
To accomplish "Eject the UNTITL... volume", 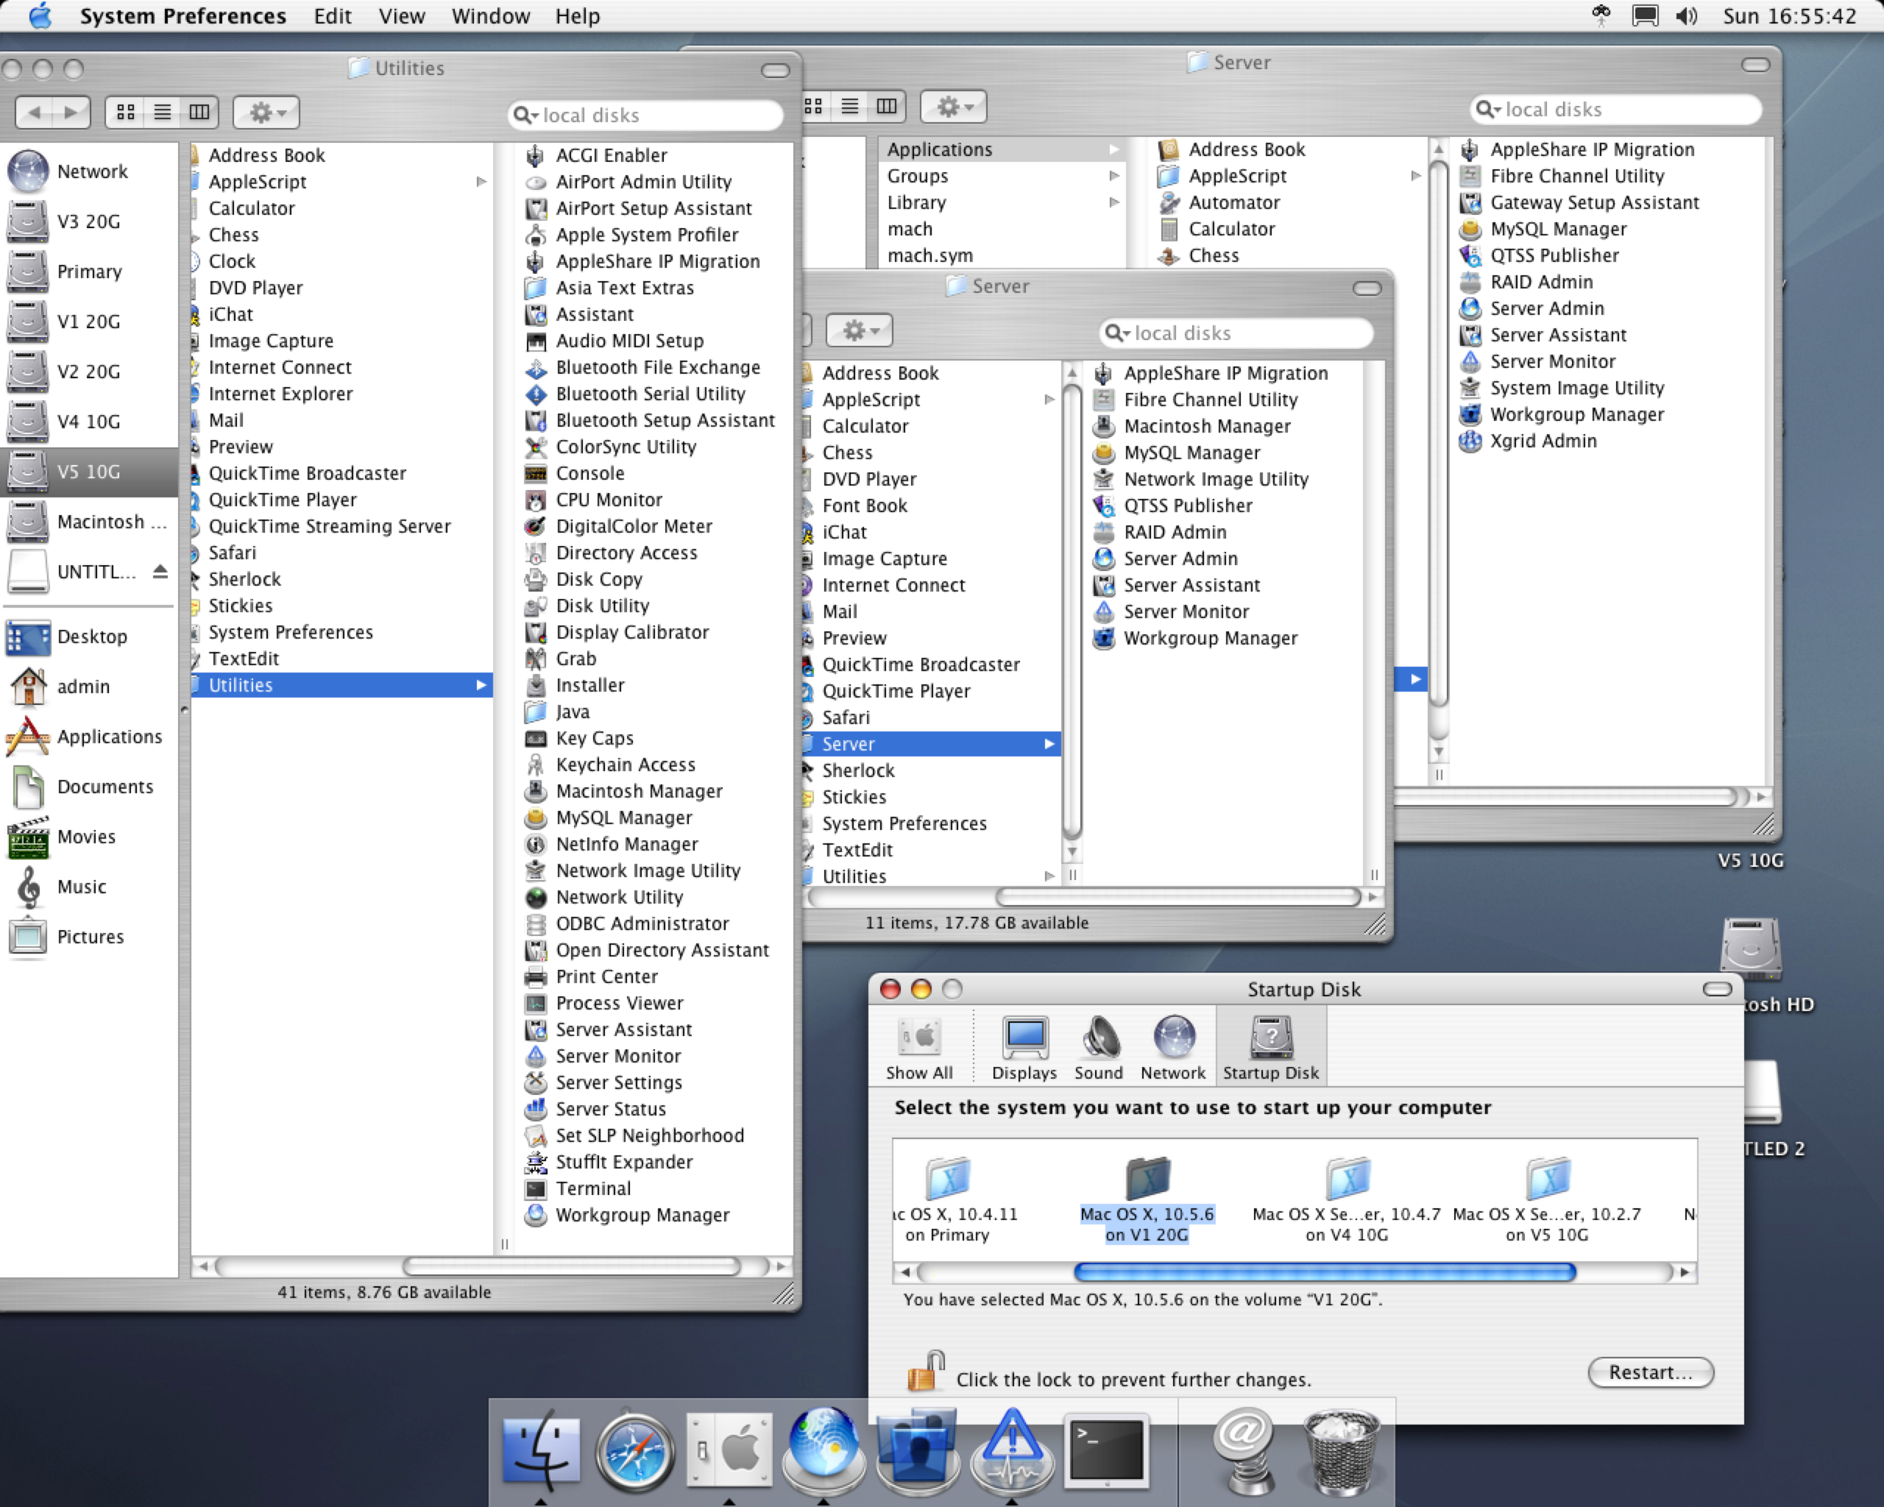I will 160,571.
